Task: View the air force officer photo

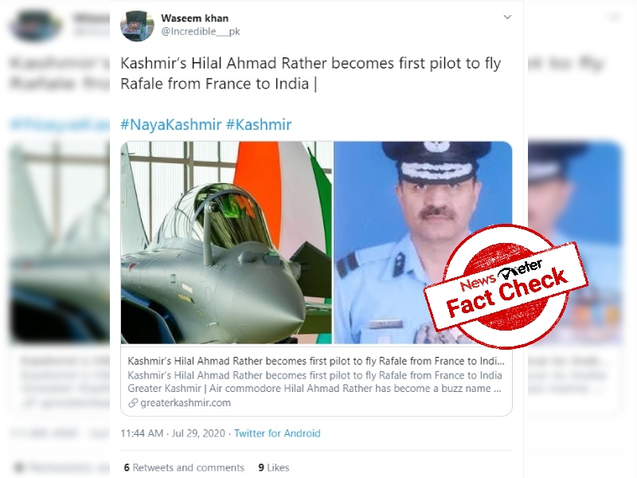Action: point(423,243)
